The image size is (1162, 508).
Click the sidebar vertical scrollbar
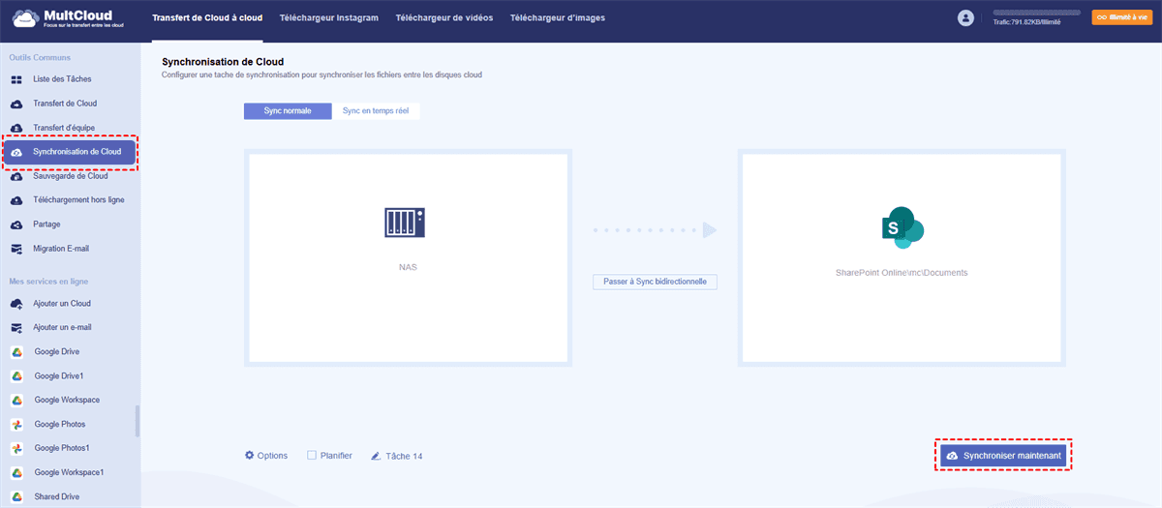(x=138, y=421)
